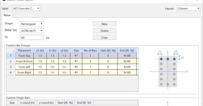This screenshot has width=203, height=106.
Task: Select the #5 size cell in row 3
Action: (76, 67)
